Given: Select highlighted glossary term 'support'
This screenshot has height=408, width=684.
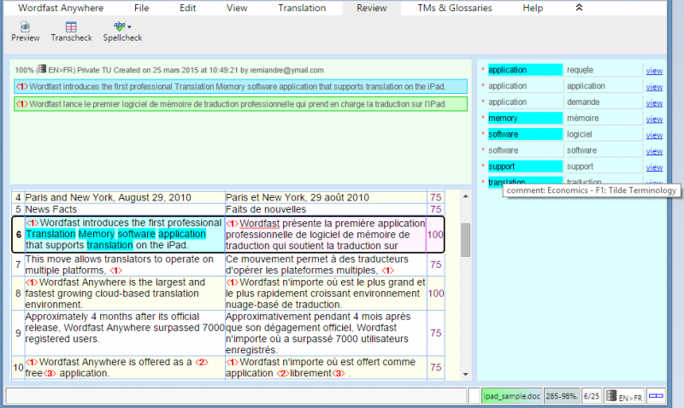Looking at the screenshot, I should (x=525, y=166).
